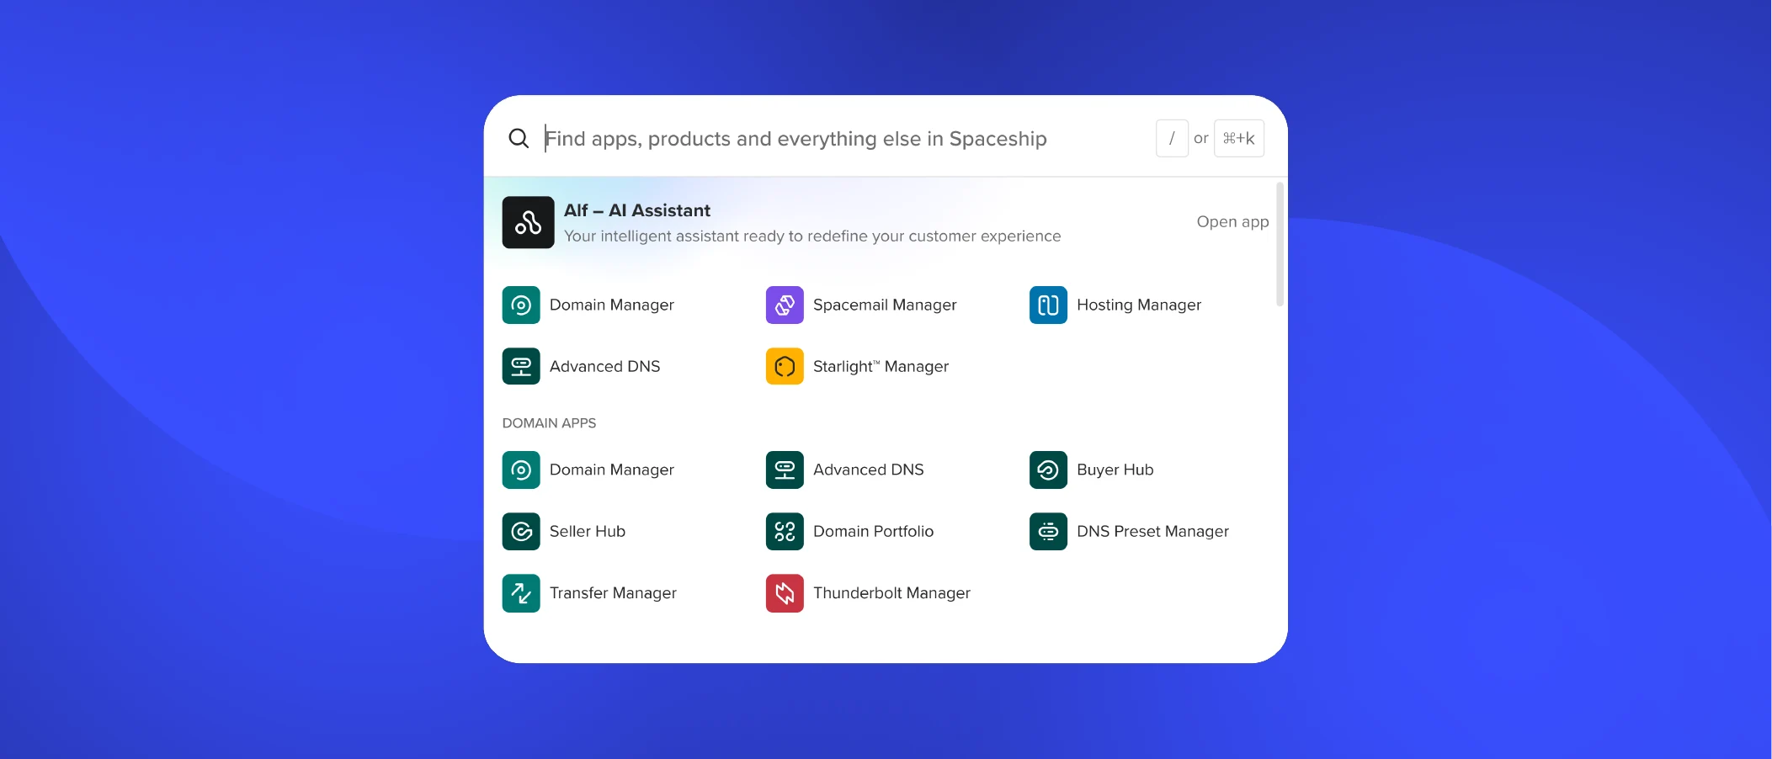The height and width of the screenshot is (759, 1772).
Task: Select the Seller Hub icon
Action: [x=521, y=531]
